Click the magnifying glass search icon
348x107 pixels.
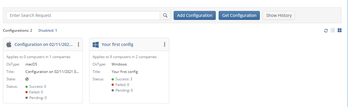tap(165, 15)
